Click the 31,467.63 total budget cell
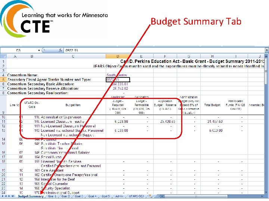This screenshot has width=269, height=201. click(215, 122)
